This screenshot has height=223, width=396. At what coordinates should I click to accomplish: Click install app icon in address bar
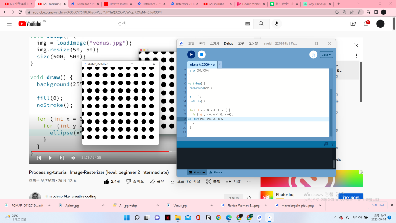(x=337, y=12)
